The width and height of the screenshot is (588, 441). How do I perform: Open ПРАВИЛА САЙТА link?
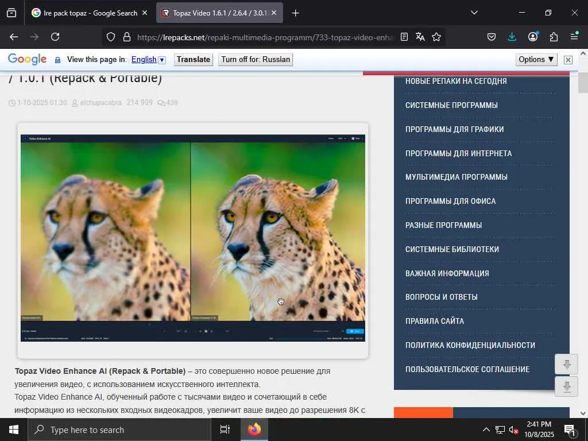click(435, 322)
